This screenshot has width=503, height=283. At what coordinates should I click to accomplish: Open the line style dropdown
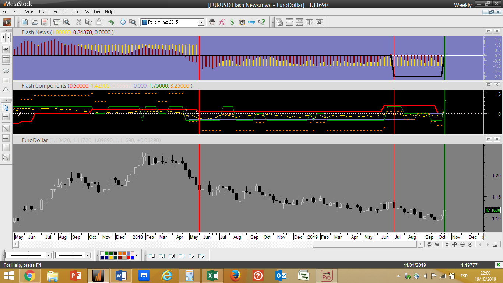pyautogui.click(x=48, y=255)
